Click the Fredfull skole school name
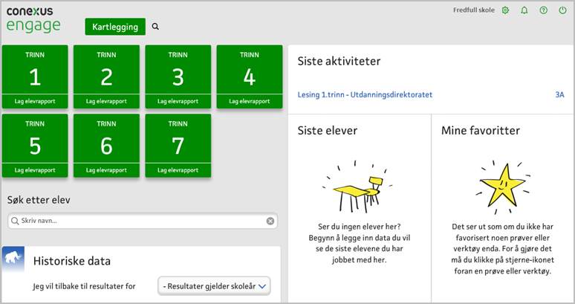This screenshot has height=304, width=575. tap(474, 10)
